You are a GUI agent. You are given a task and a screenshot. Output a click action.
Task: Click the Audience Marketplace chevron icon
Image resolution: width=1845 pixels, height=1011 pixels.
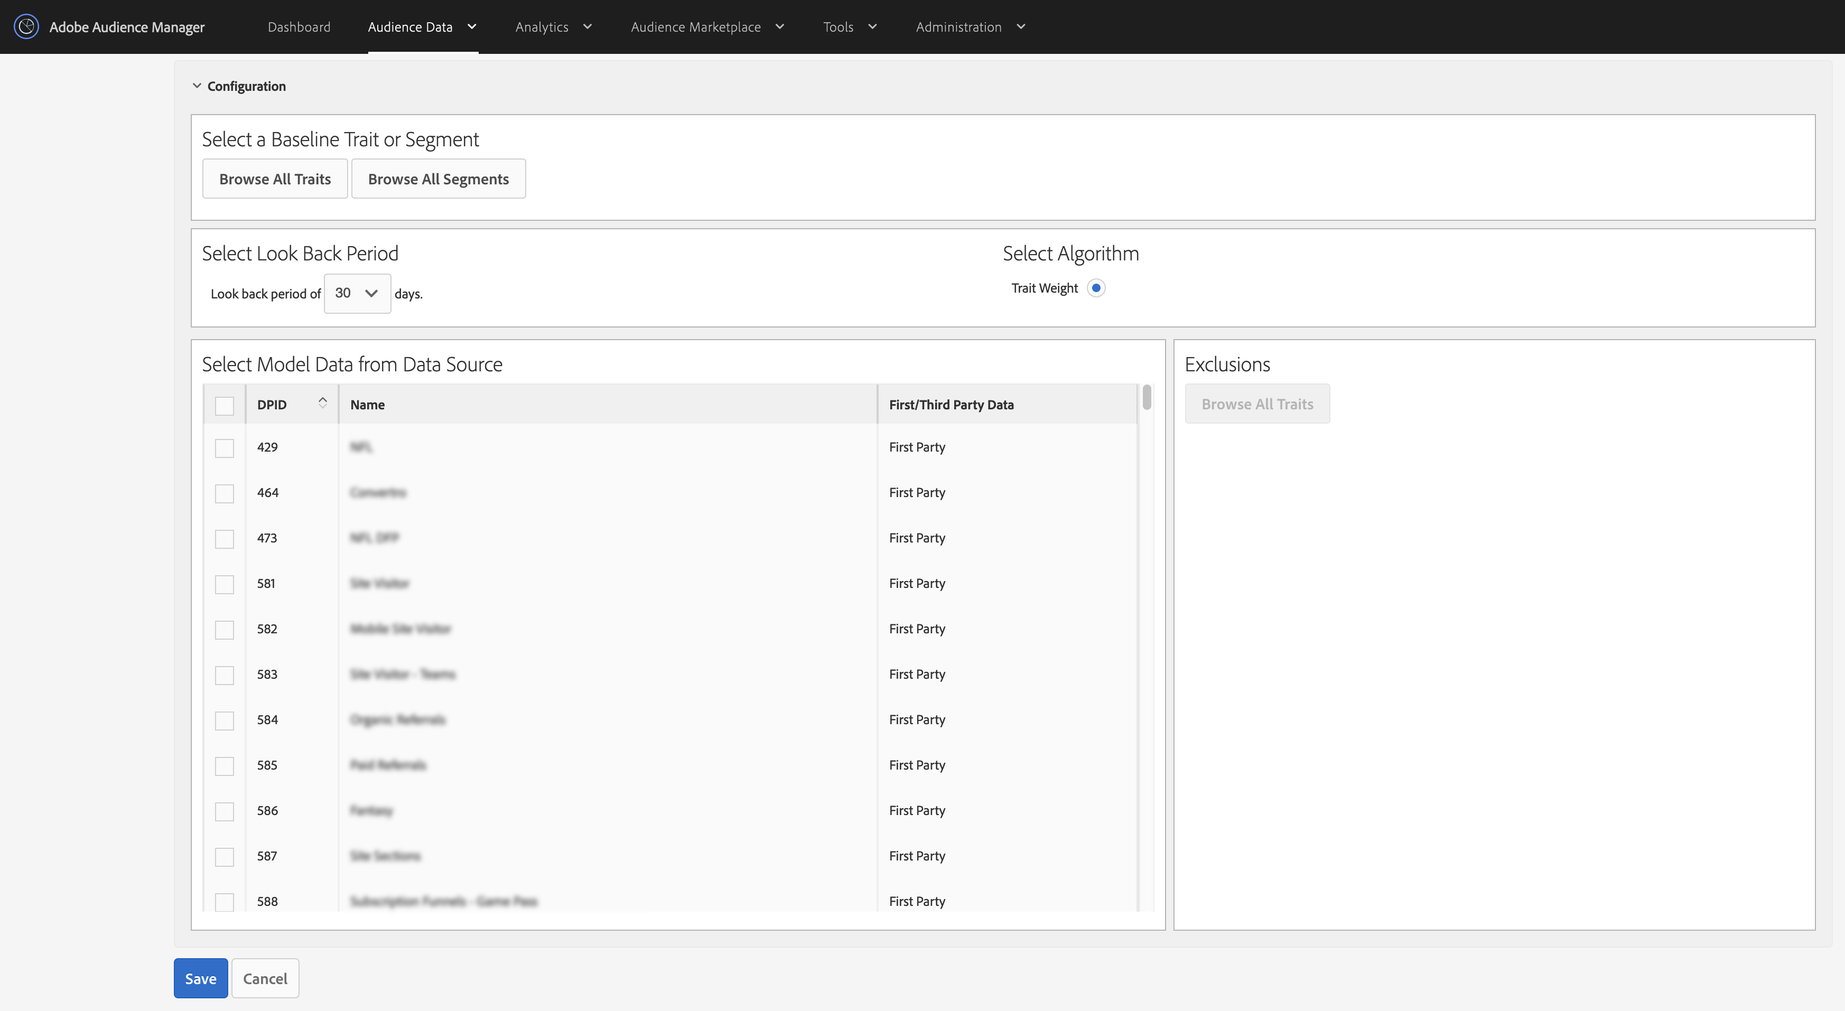(780, 26)
